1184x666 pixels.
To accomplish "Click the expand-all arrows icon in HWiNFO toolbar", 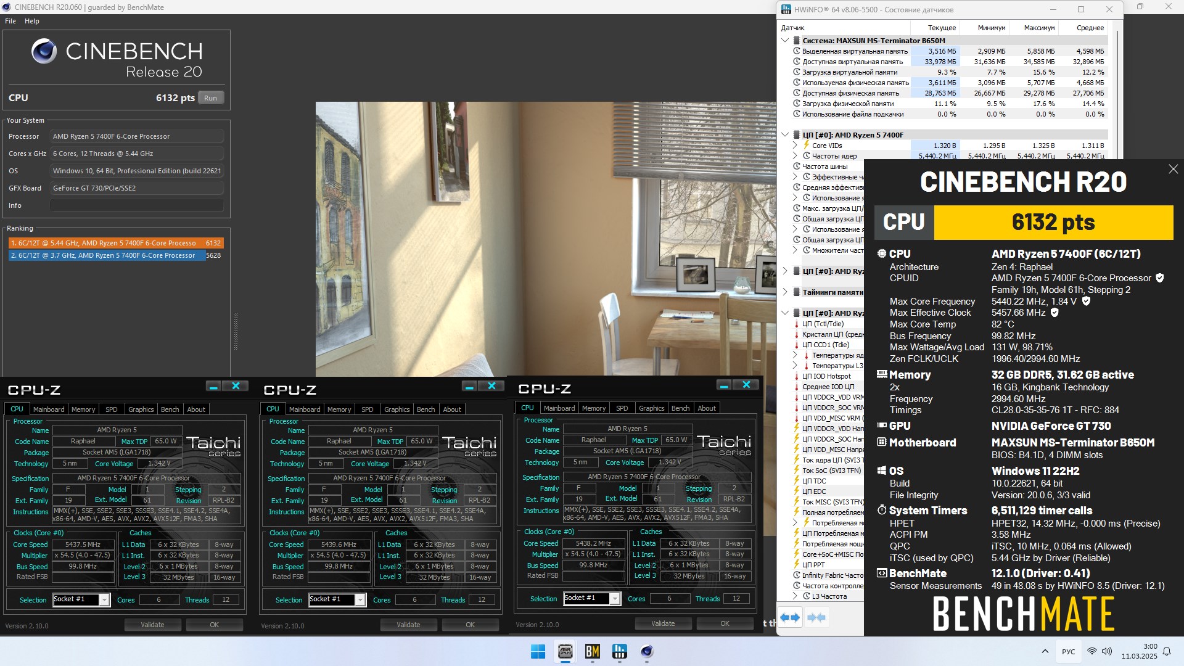I will tap(790, 617).
